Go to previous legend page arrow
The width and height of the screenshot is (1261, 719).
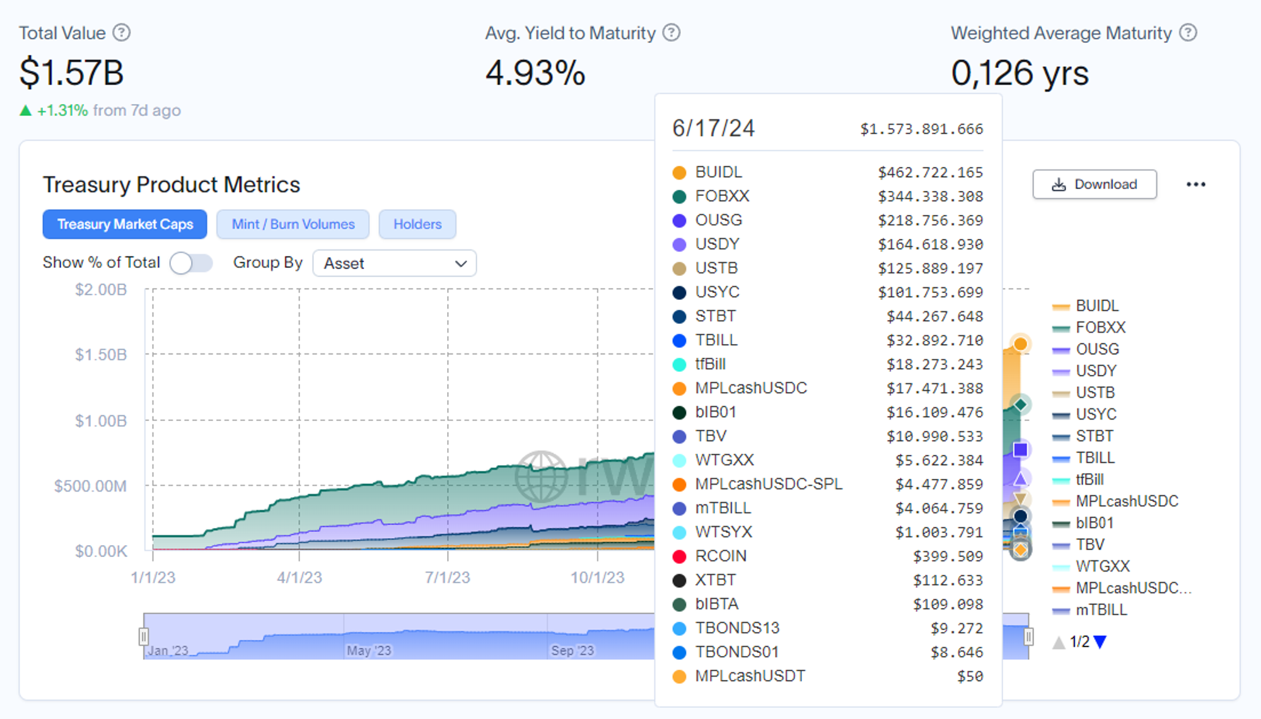point(1059,642)
